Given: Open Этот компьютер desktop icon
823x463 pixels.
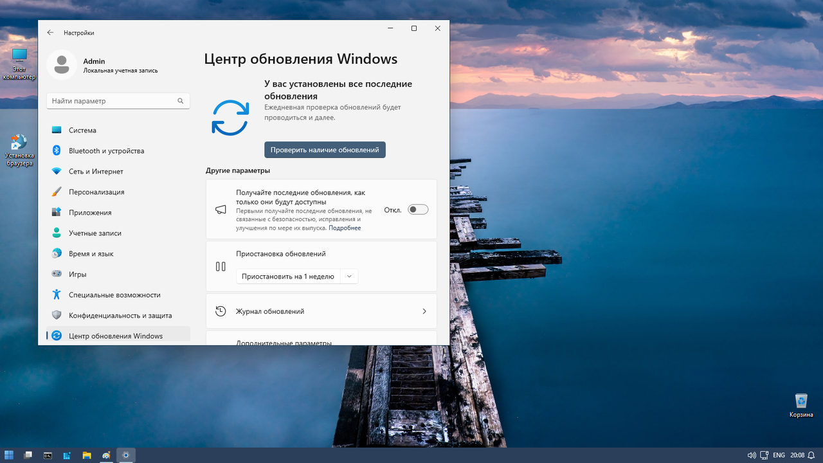Looking at the screenshot, I should click(x=19, y=64).
